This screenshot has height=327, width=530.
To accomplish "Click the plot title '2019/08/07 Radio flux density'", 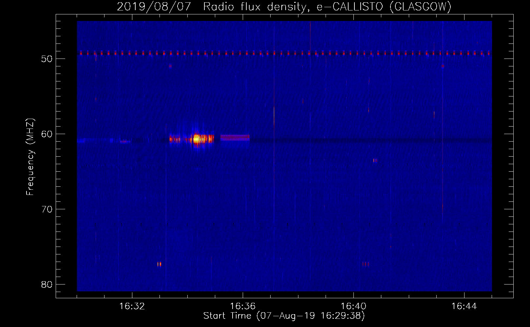I will 284,7.
